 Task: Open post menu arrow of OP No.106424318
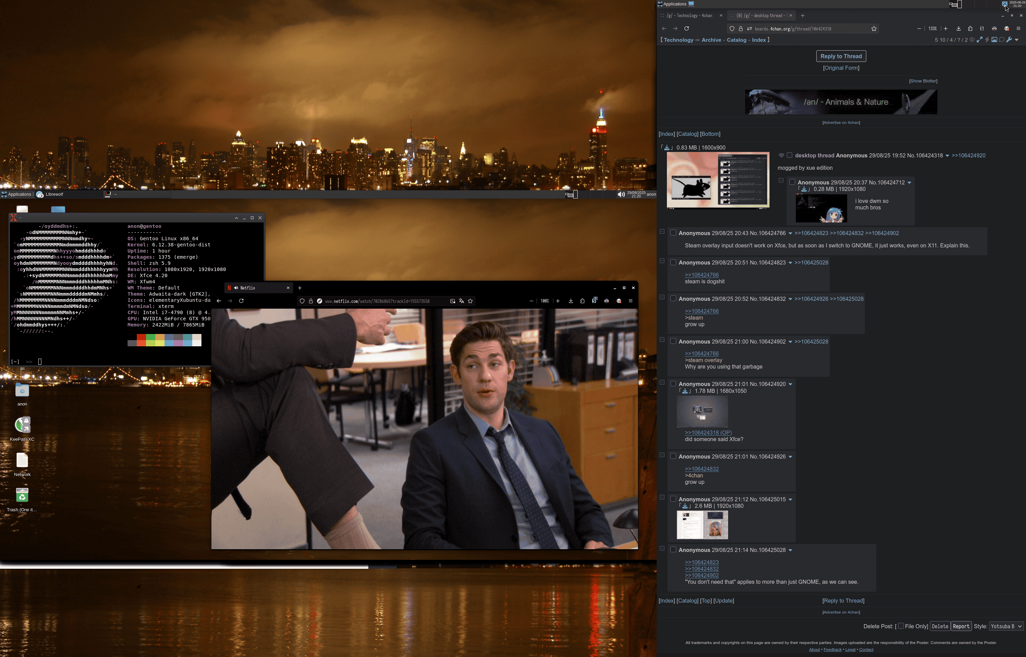coord(947,156)
